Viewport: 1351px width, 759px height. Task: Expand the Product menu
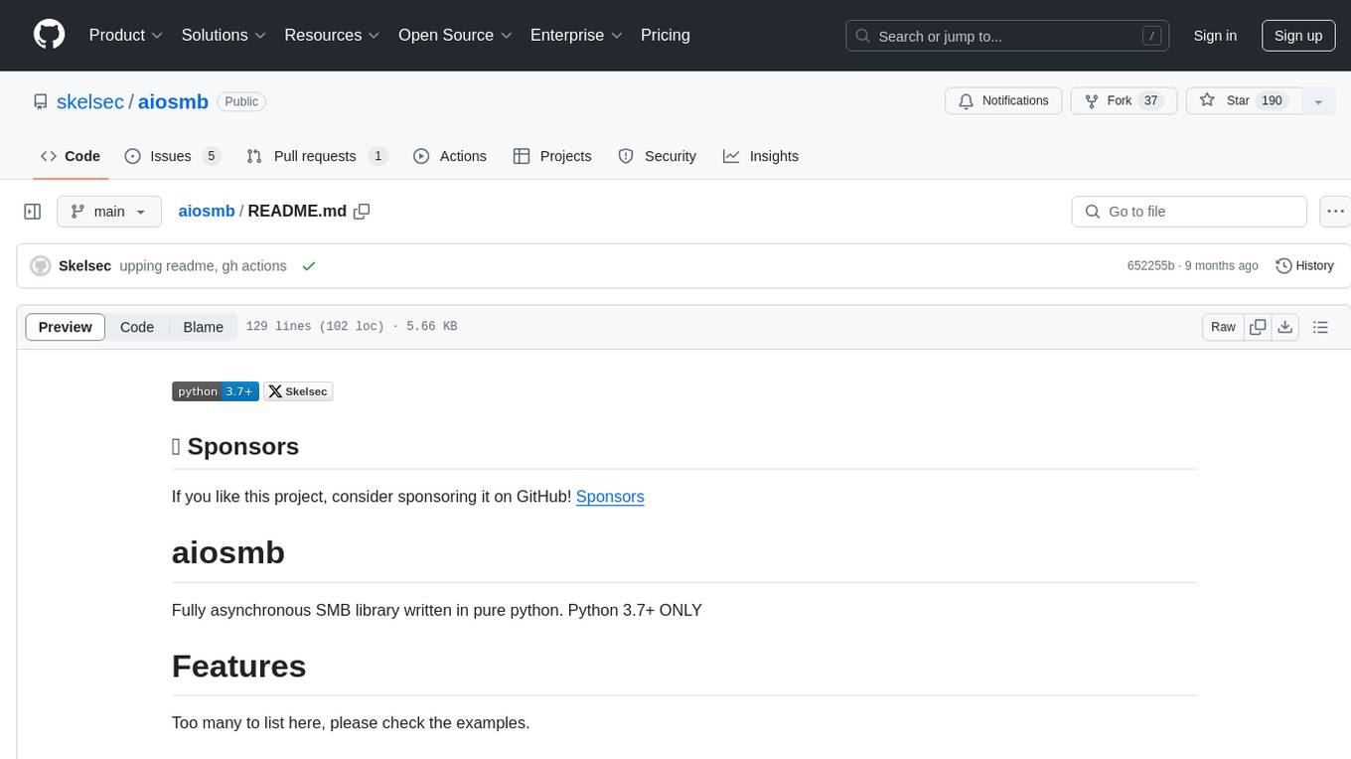click(126, 35)
